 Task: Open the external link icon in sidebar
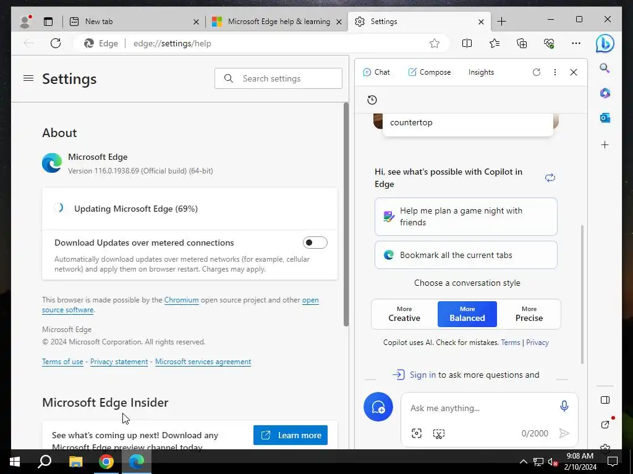(x=605, y=424)
